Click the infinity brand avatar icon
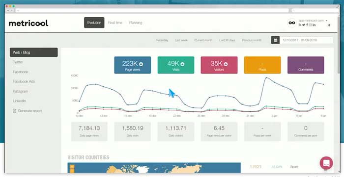Screen dimensions: 344x177 (x=291, y=23)
